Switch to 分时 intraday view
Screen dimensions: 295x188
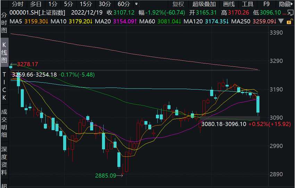[x=17, y=4]
